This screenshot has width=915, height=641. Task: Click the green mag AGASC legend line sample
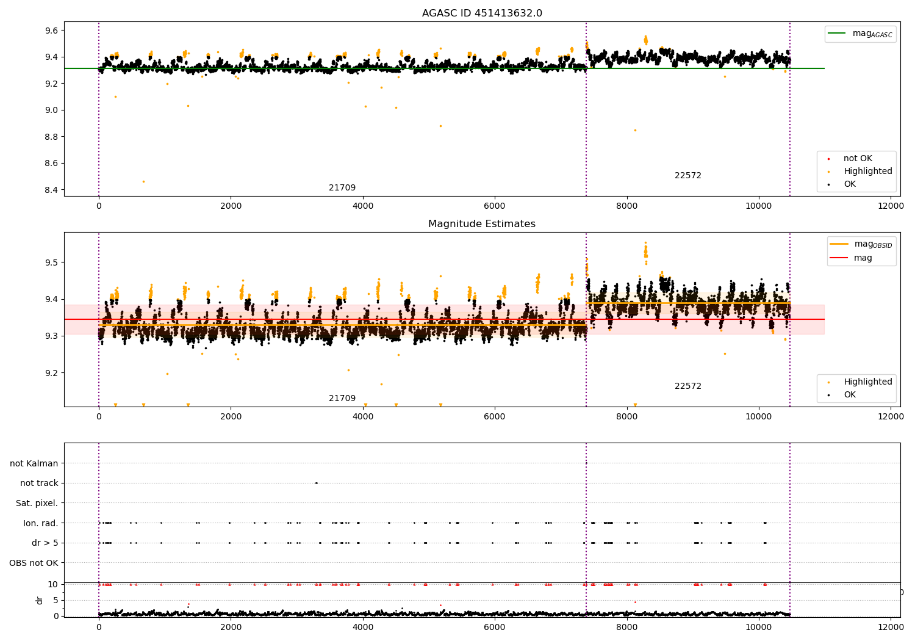point(838,34)
